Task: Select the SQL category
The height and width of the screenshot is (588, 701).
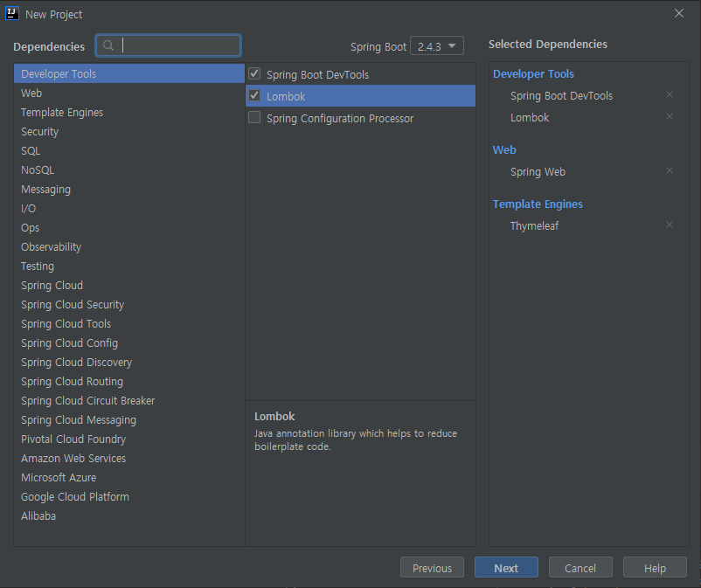Action: pyautogui.click(x=31, y=150)
